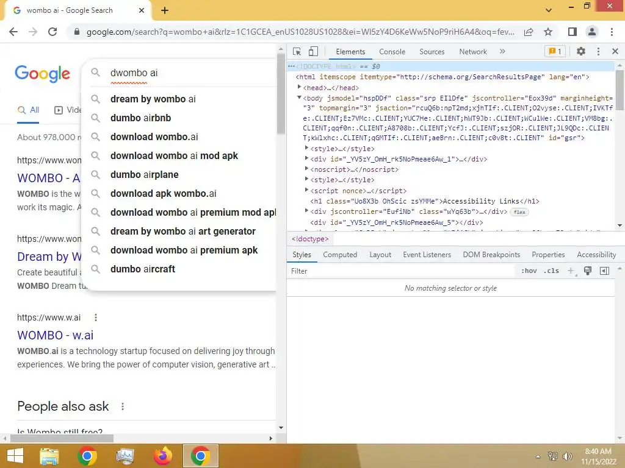Add a new style rule plus icon
This screenshot has width=625, height=468.
click(x=571, y=271)
